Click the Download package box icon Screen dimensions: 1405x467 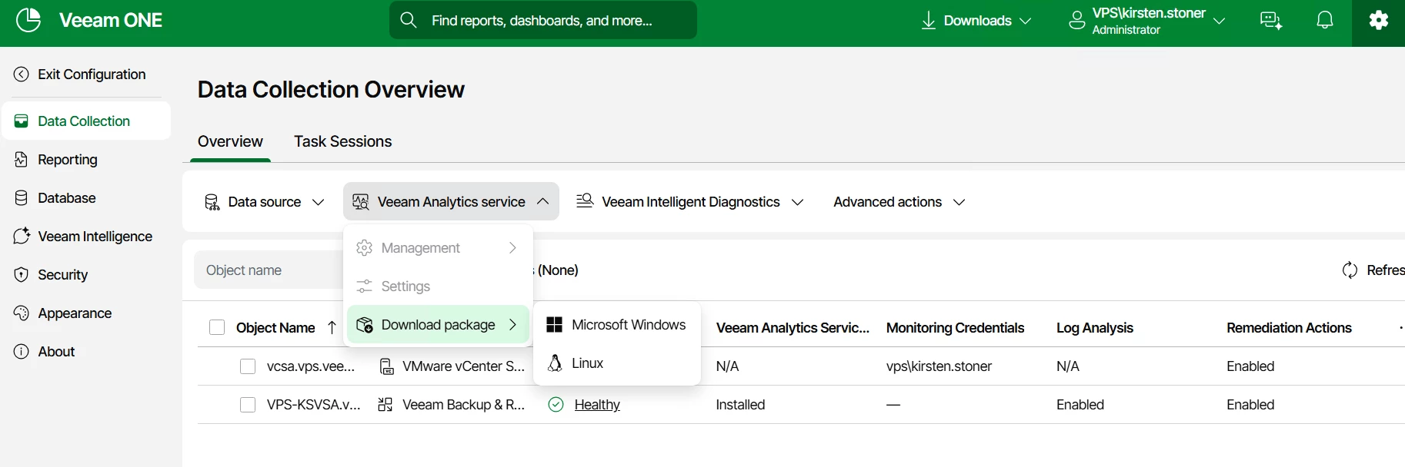(365, 325)
